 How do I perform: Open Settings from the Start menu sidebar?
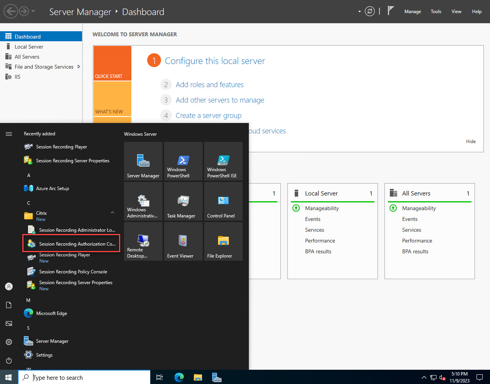pyautogui.click(x=8, y=342)
